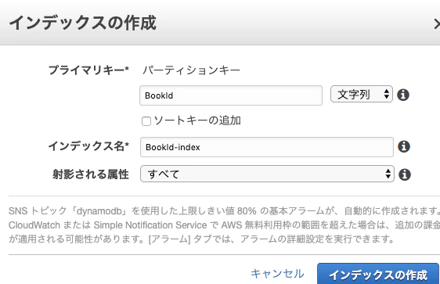Enable the ソートキーの追加 checkbox
The image size is (440, 284).
[146, 121]
